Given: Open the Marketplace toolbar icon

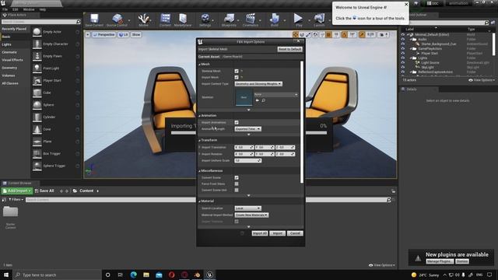Looking at the screenshot, I should point(183,20).
